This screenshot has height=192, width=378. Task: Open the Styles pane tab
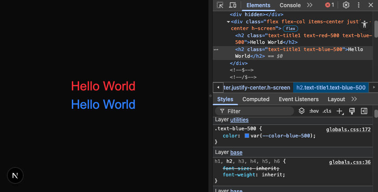[225, 99]
